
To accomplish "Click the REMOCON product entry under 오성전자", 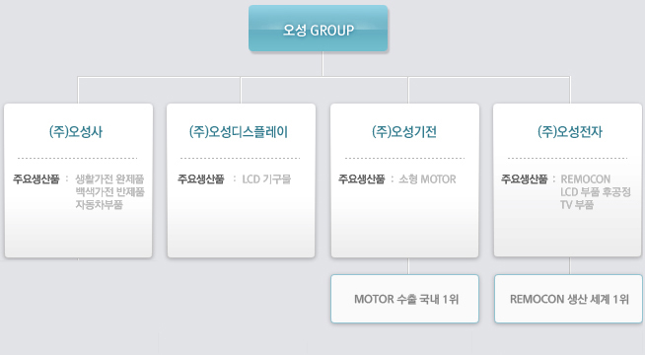I will pos(586,178).
